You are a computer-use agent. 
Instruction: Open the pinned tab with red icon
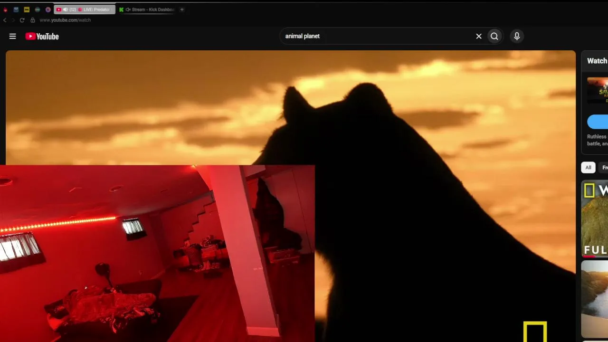(x=5, y=9)
